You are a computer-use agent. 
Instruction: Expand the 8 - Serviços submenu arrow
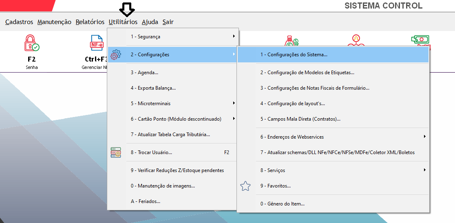[424, 170]
